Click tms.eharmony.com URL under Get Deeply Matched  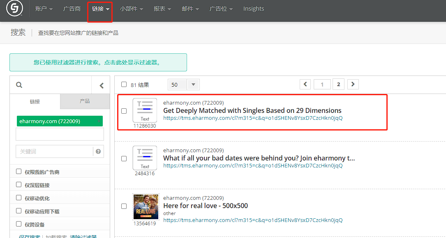(x=253, y=118)
